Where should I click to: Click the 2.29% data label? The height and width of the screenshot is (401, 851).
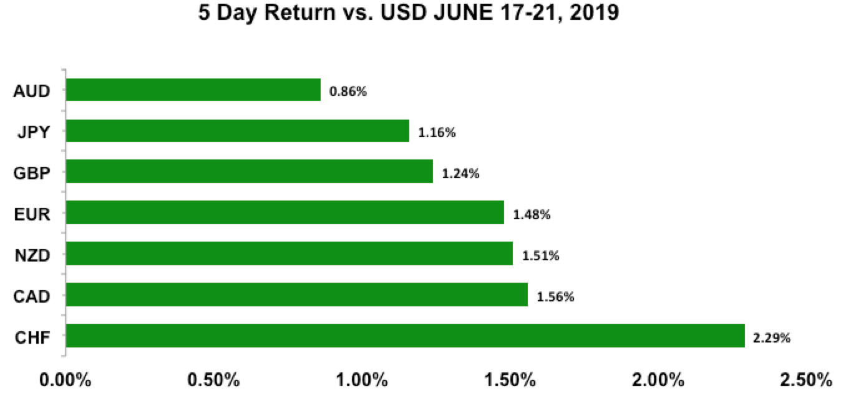tap(772, 338)
